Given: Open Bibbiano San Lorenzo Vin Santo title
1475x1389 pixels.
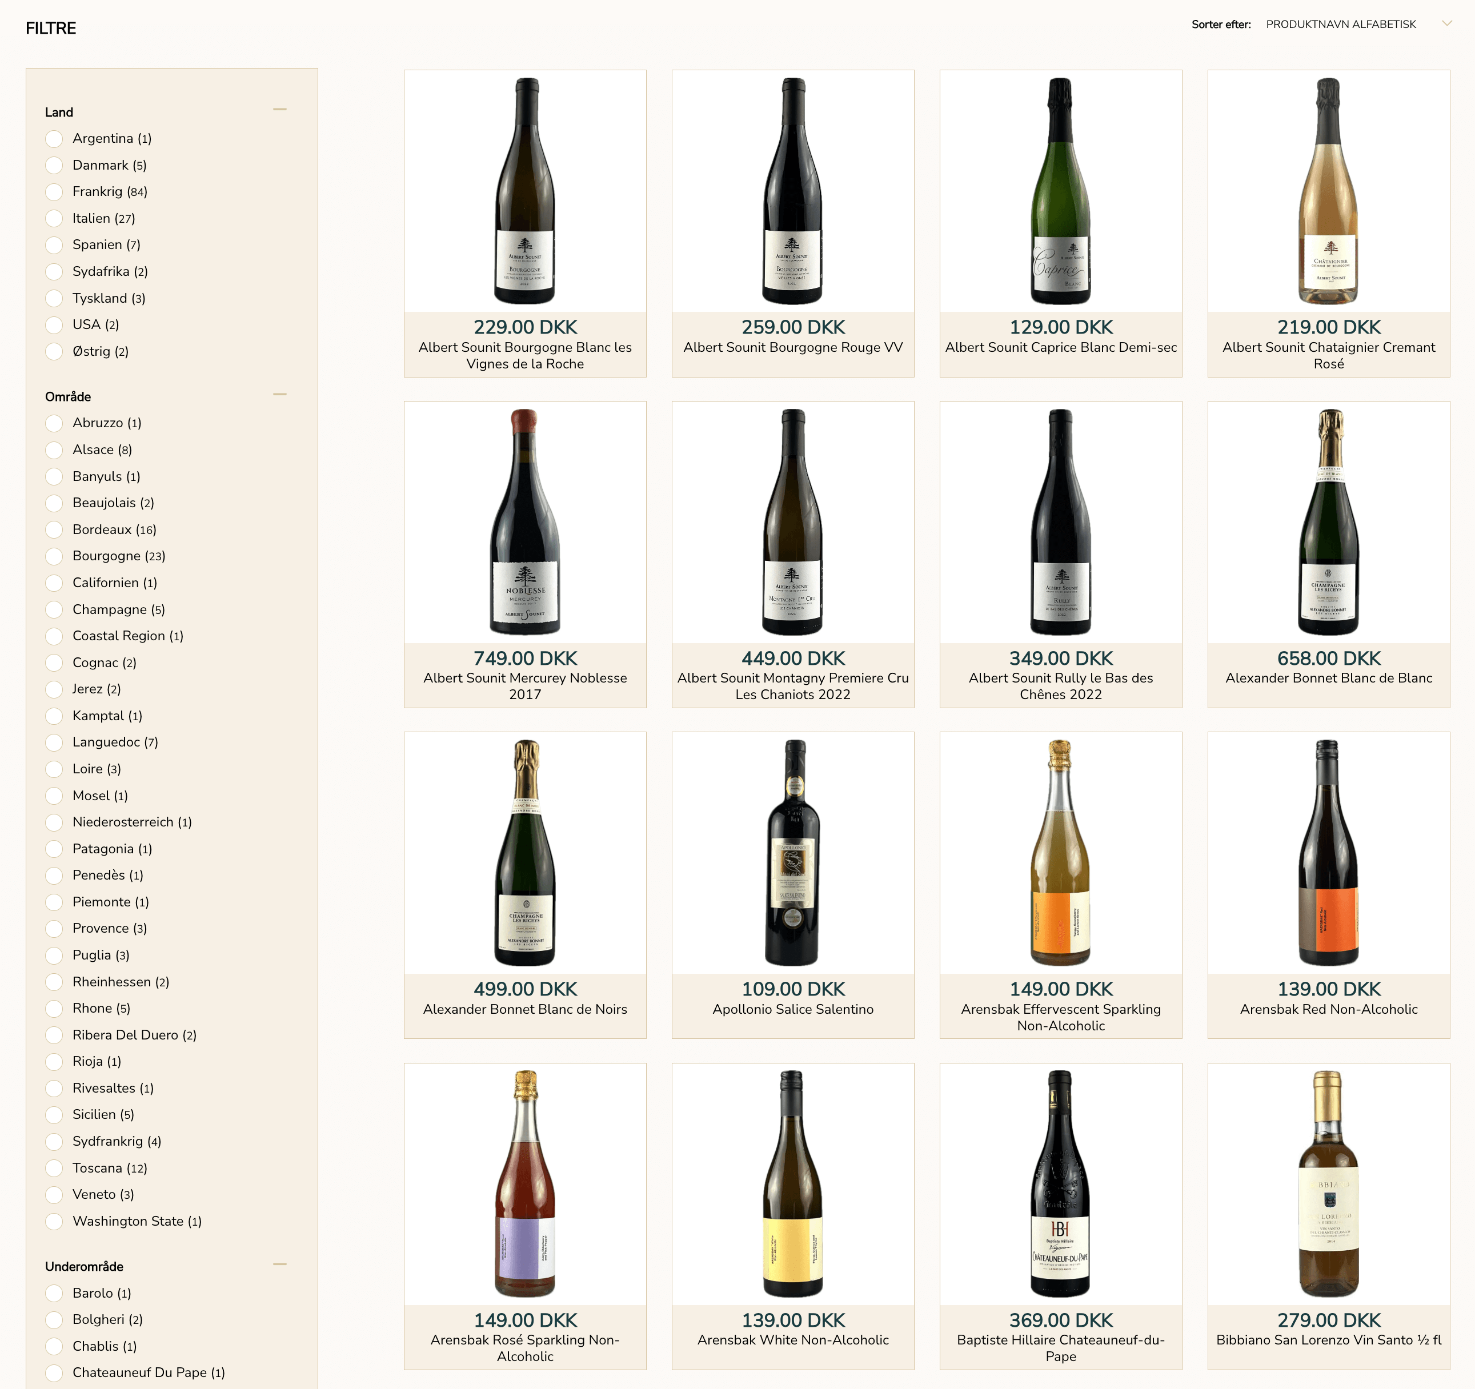Looking at the screenshot, I should (x=1329, y=1340).
